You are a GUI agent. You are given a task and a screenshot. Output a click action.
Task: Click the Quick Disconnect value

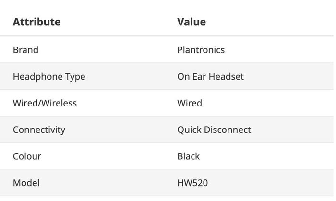(214, 130)
